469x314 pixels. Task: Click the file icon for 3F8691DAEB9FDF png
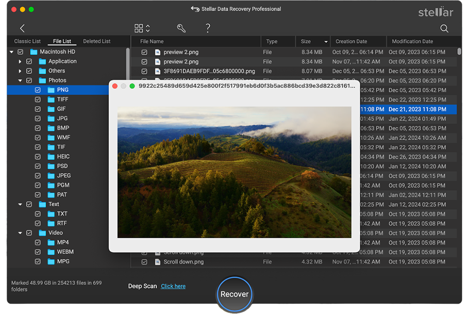157,71
